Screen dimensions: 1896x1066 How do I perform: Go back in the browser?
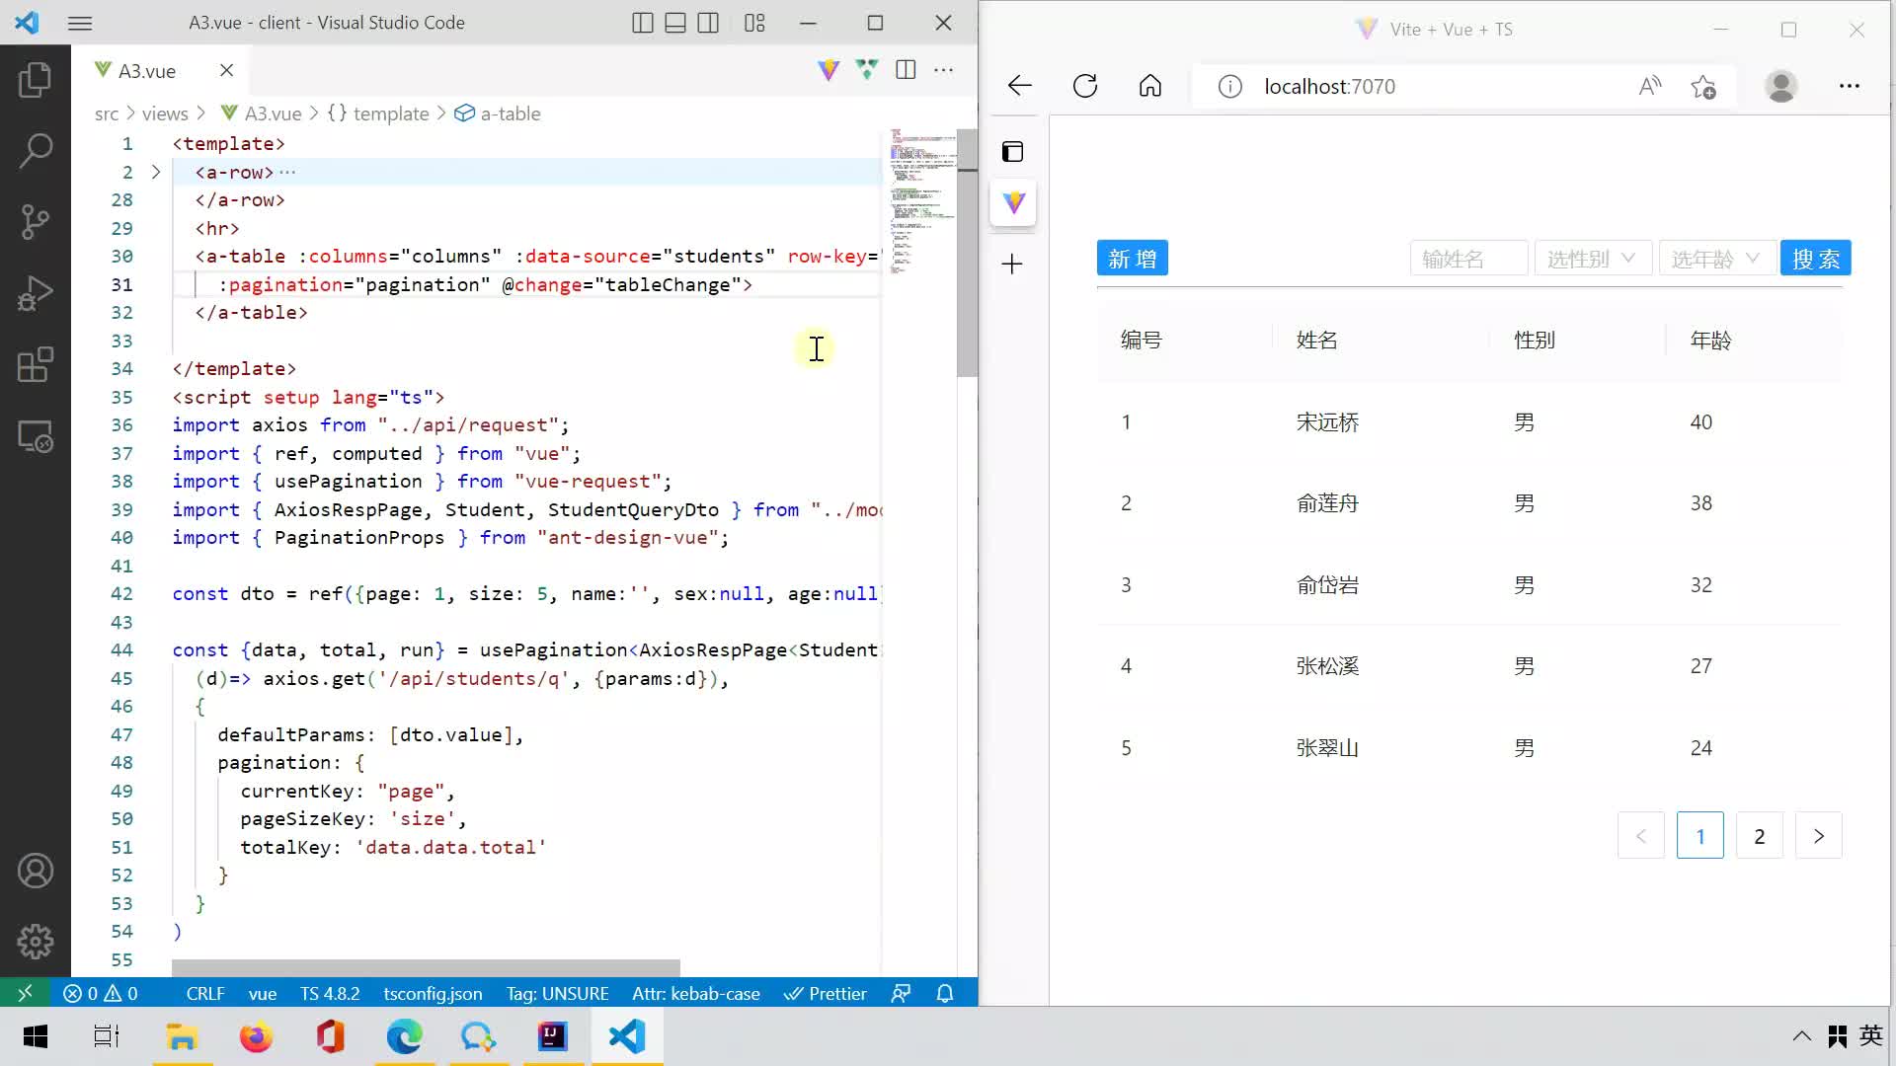1019,86
